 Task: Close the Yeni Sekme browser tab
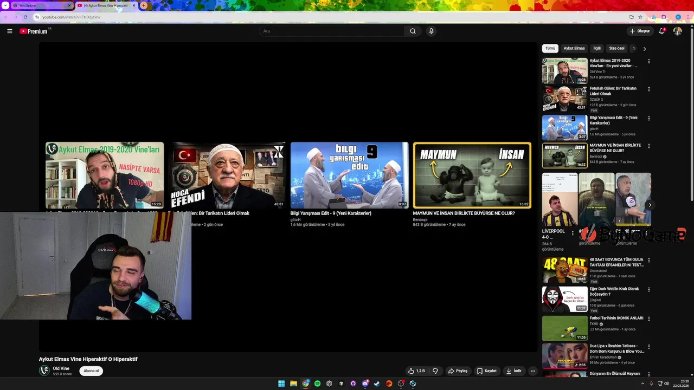(69, 5)
